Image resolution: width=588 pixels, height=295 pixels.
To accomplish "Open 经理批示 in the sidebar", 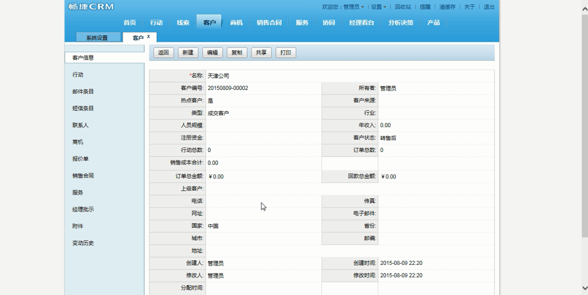I will pyautogui.click(x=83, y=209).
